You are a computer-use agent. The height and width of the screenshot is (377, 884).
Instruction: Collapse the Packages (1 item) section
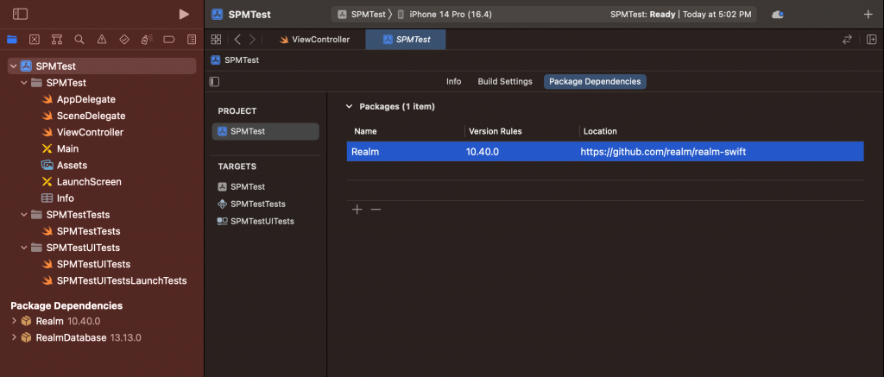(x=349, y=107)
